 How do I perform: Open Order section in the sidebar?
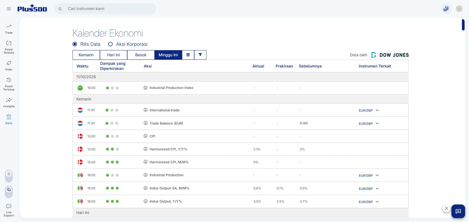pyautogui.click(x=9, y=66)
